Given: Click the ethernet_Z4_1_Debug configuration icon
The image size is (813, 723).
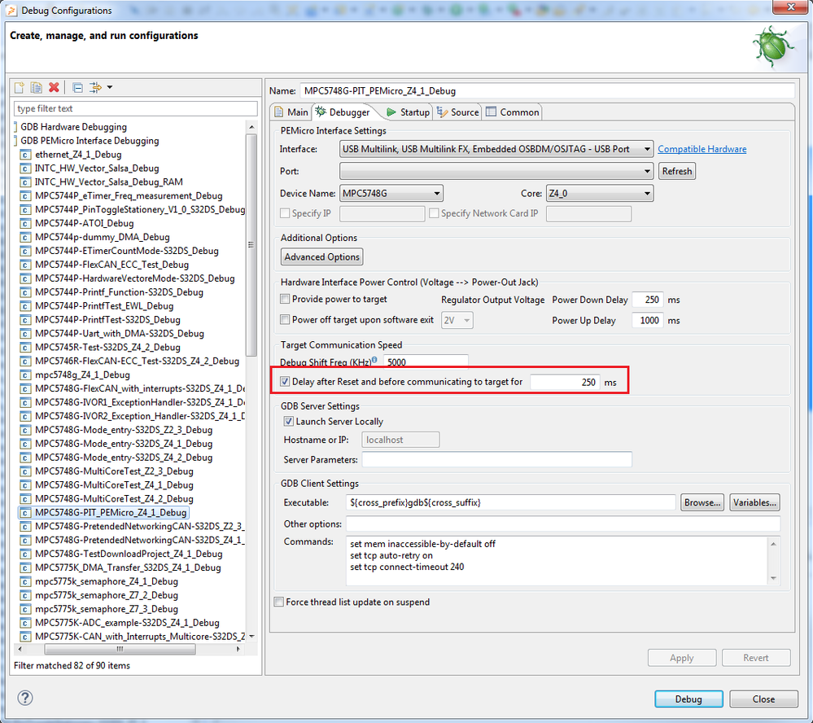Looking at the screenshot, I should pos(25,155).
